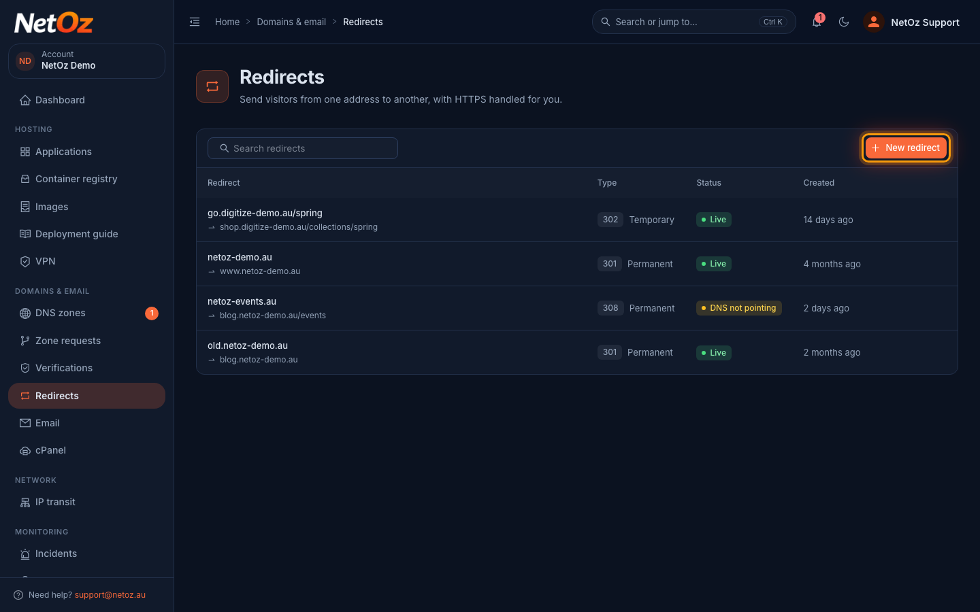Collapse the sidebar with the menu icon
Screen dimensions: 980x612
click(x=195, y=22)
